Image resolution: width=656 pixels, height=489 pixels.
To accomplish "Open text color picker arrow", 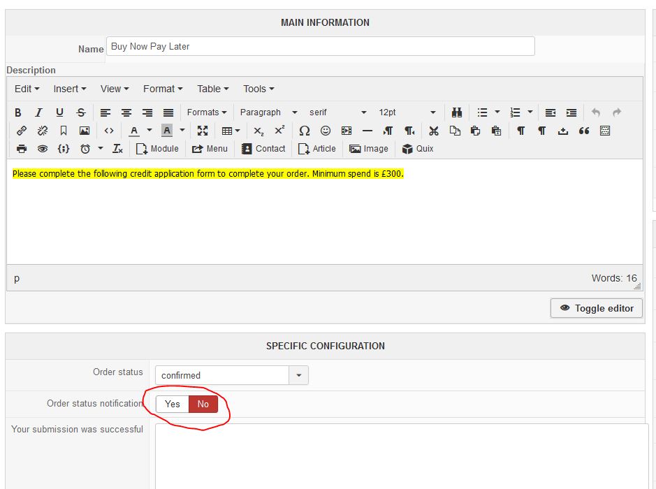I will (x=150, y=131).
